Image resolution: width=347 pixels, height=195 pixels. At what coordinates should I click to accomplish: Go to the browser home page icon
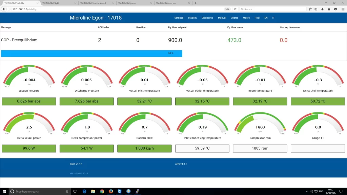[x=329, y=9]
